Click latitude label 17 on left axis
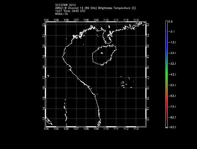 coord(43,77)
